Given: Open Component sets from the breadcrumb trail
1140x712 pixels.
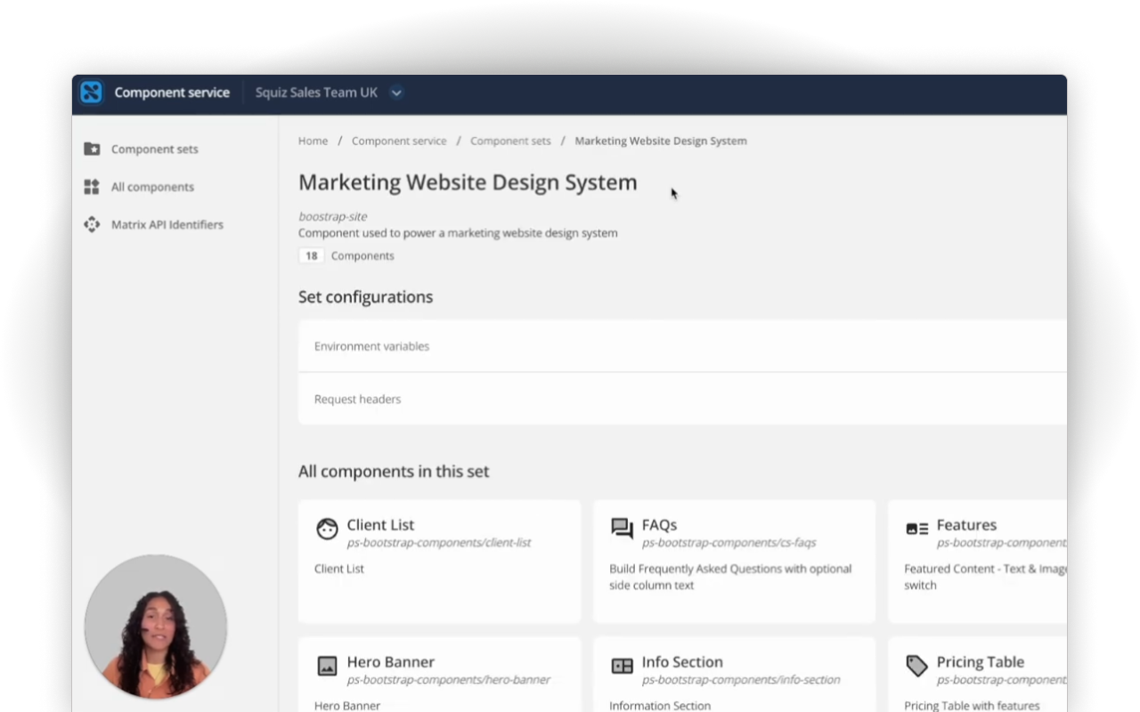Looking at the screenshot, I should (x=510, y=141).
